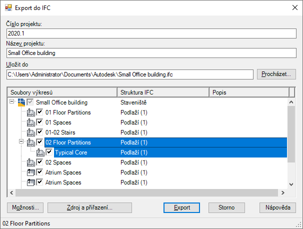Collapse the Small Office building tree node

(x=12, y=102)
